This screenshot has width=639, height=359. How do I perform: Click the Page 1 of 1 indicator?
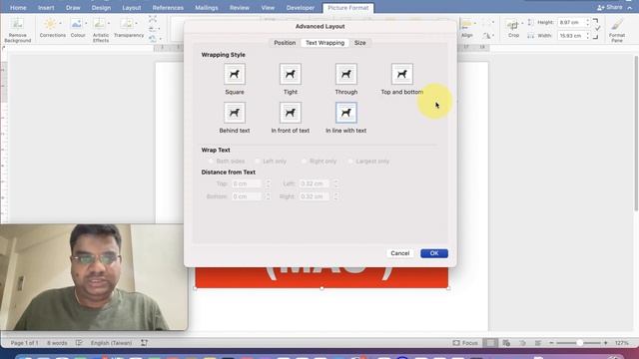coord(24,343)
